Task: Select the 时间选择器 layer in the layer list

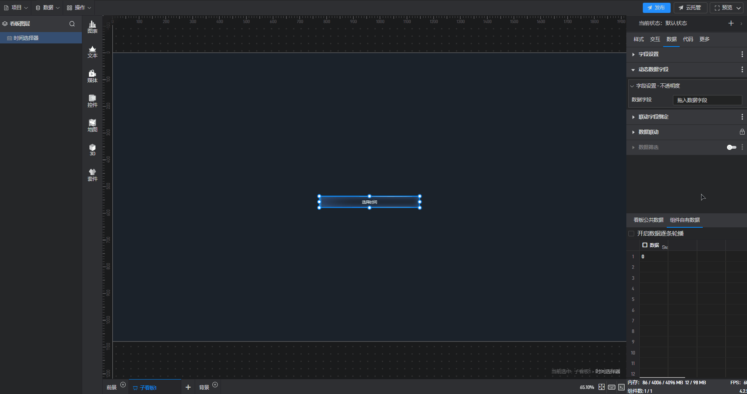Action: tap(41, 38)
